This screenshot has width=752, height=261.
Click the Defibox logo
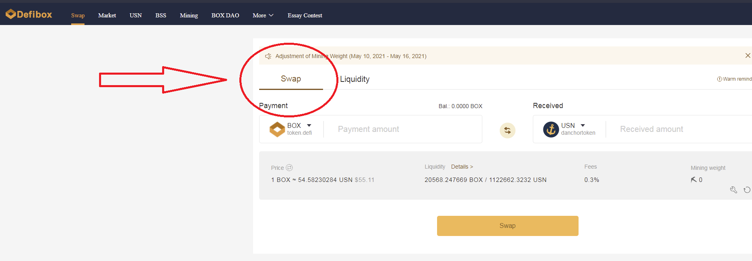click(29, 15)
